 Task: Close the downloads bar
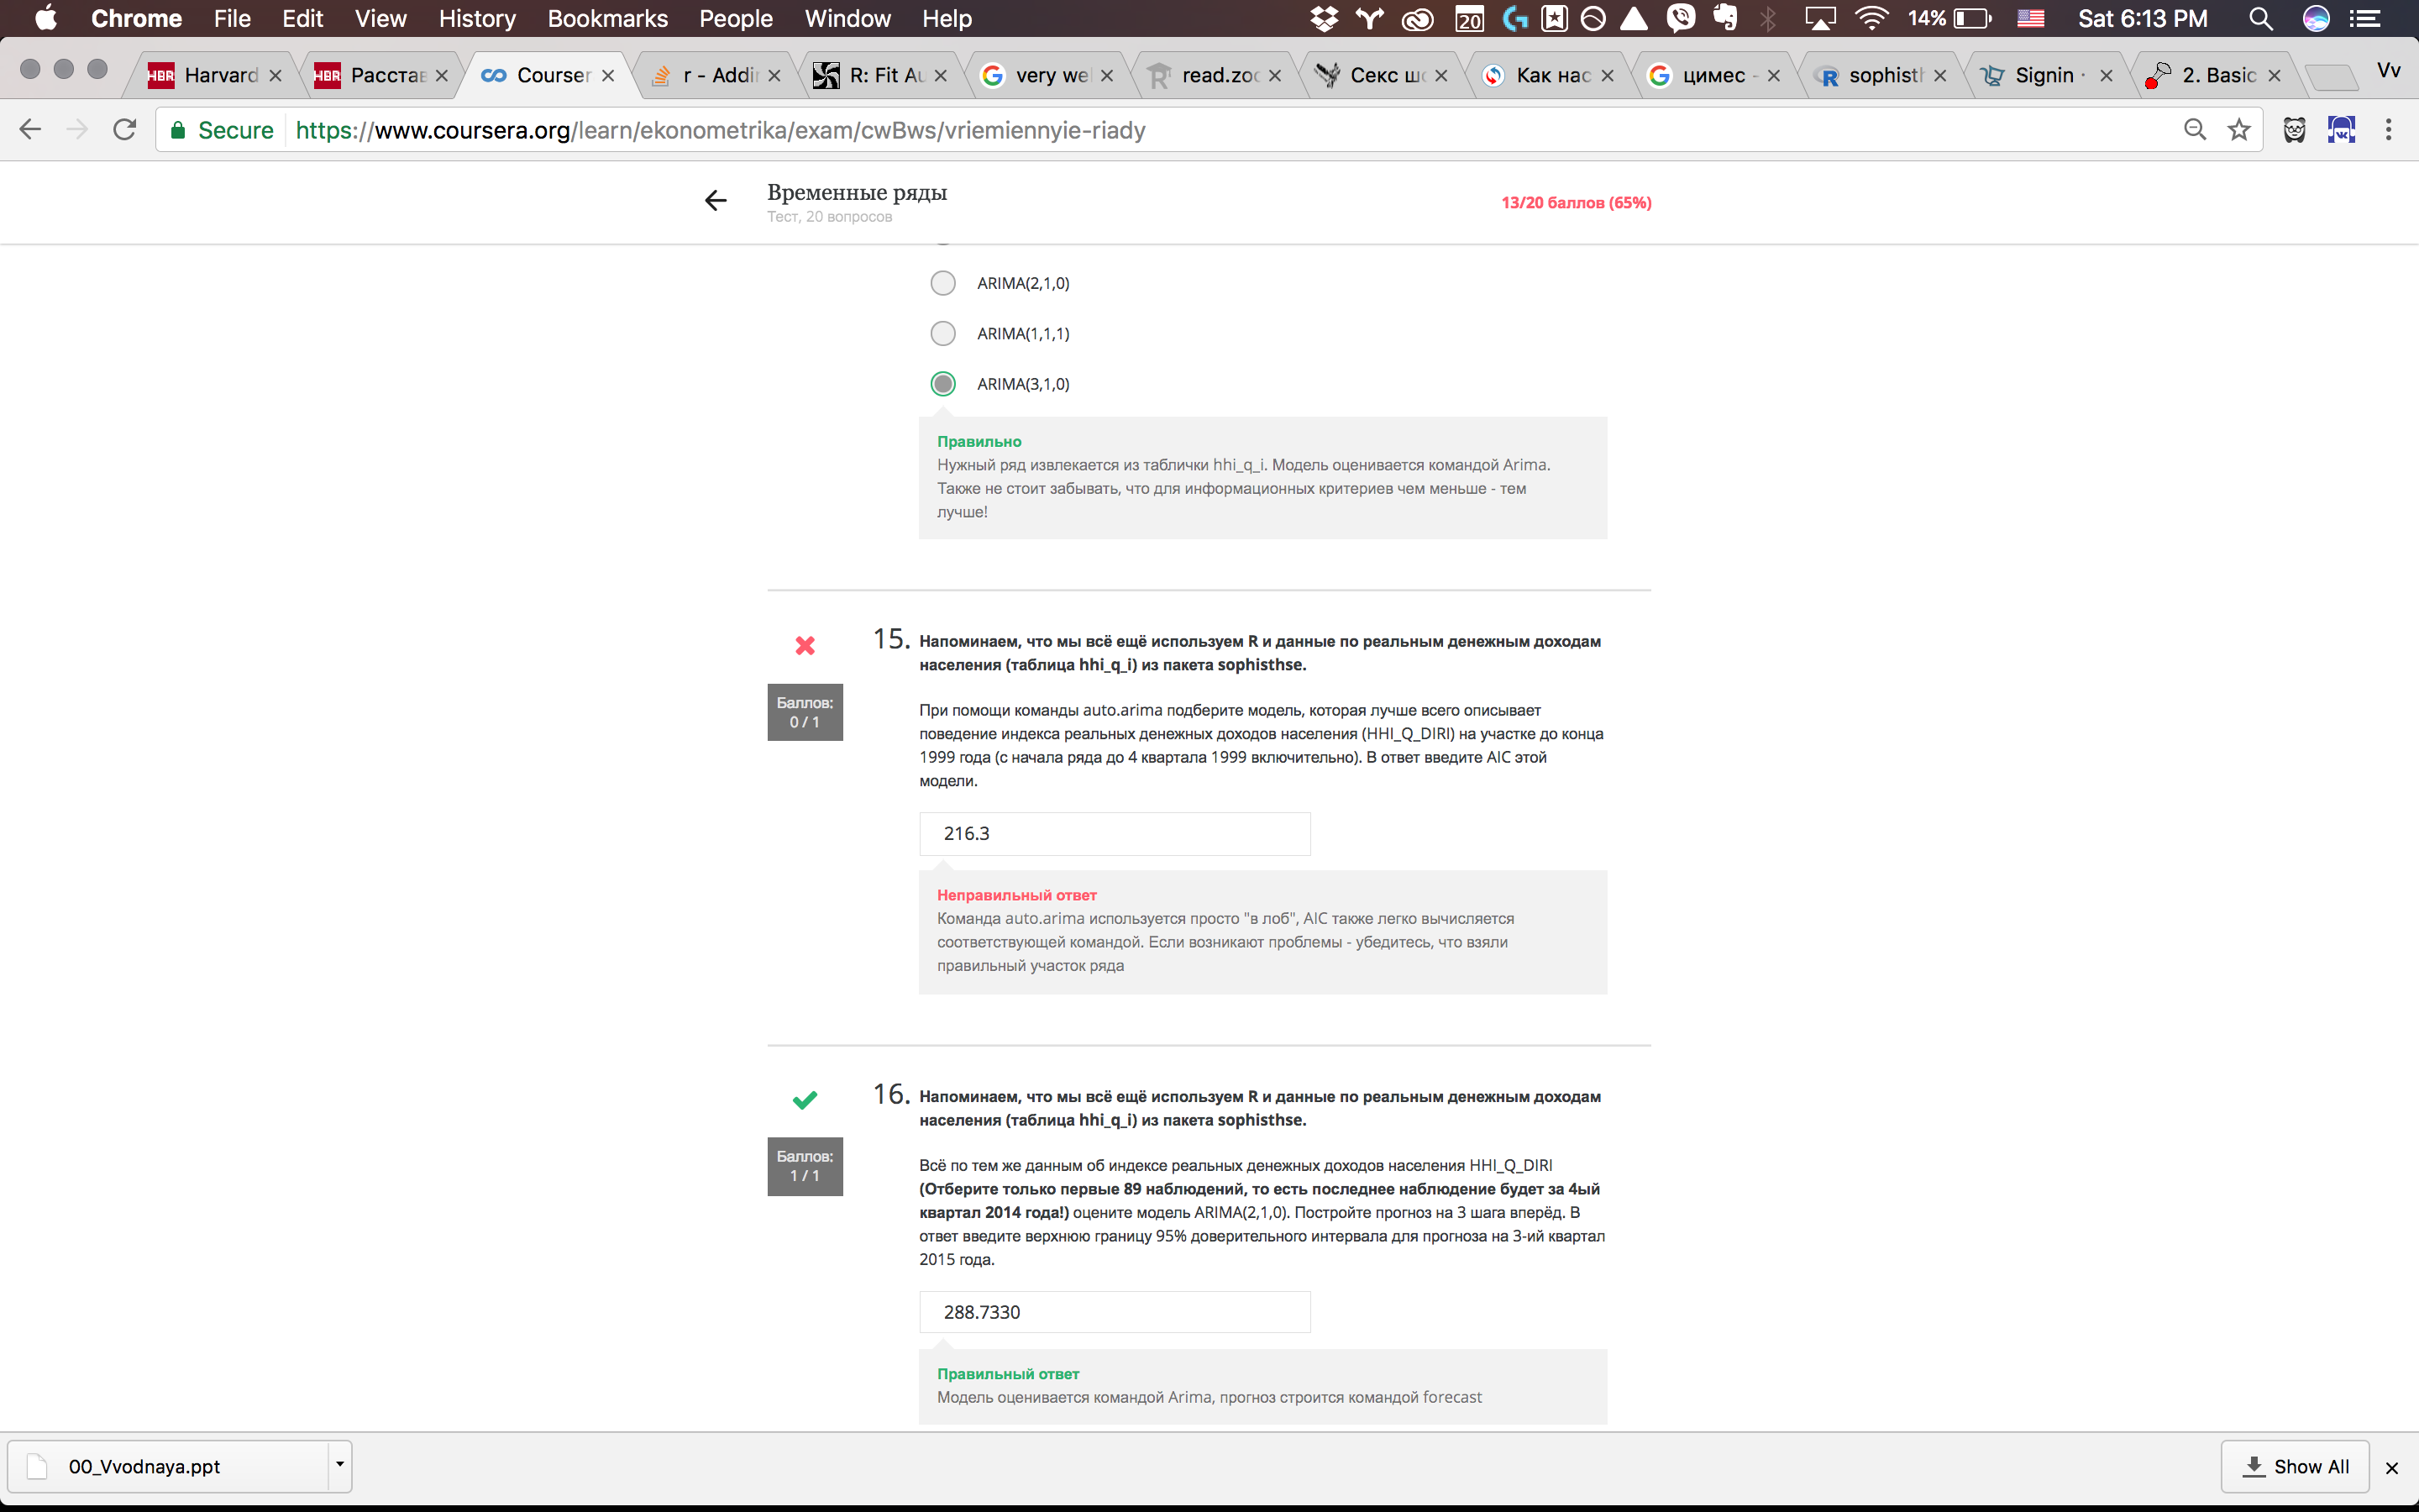pyautogui.click(x=2392, y=1467)
